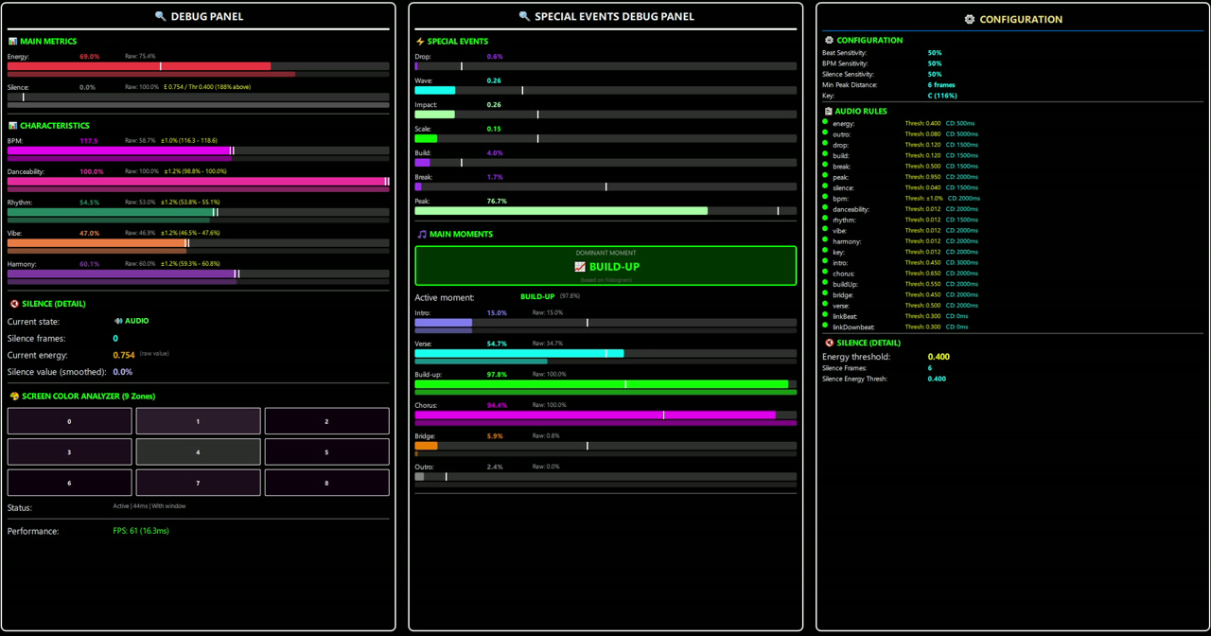
Task: Click the chart icon next to MAIN METRICS
Action: (x=12, y=42)
